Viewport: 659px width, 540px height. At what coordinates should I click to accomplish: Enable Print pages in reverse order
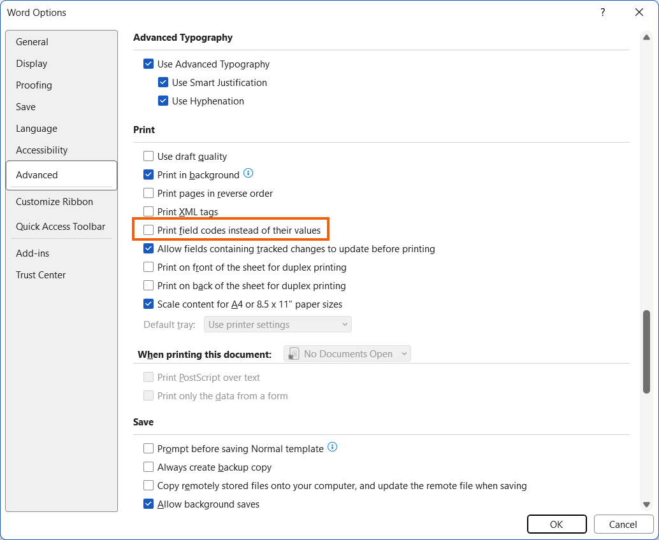coord(148,193)
